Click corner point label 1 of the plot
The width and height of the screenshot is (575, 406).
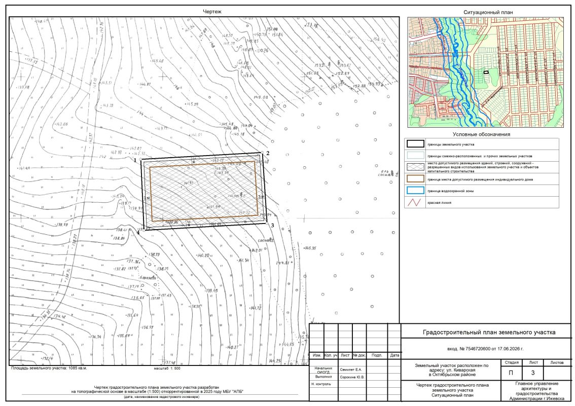[x=135, y=160]
